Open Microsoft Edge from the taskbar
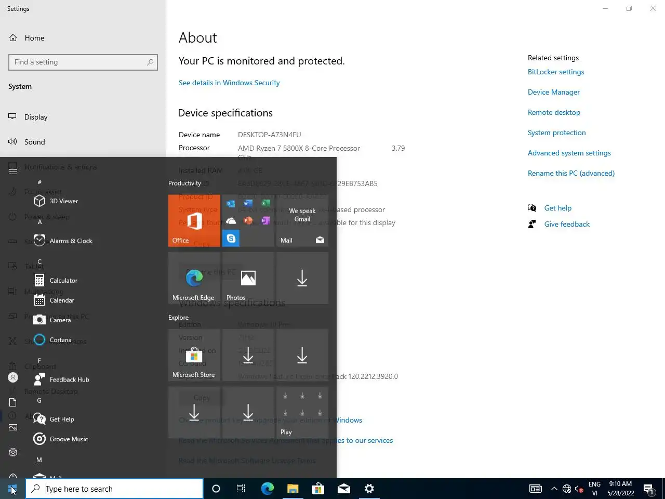 (x=267, y=489)
